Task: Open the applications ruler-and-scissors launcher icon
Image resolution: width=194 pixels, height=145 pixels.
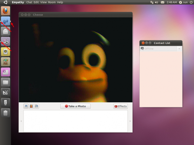Action: point(6,92)
